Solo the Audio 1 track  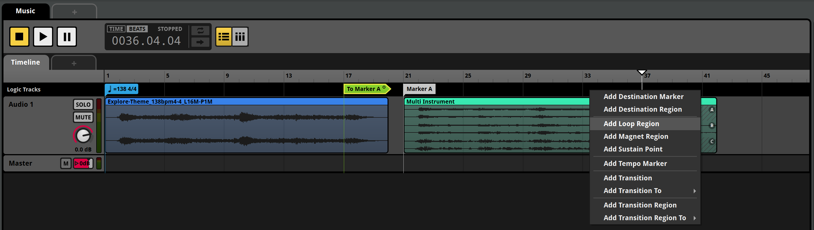(x=83, y=104)
